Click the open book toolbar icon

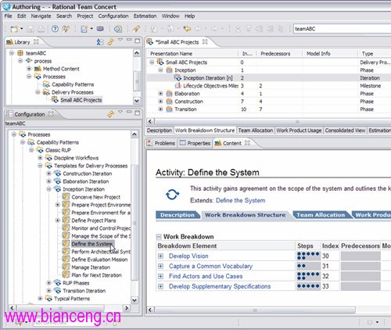pyautogui.click(x=100, y=29)
